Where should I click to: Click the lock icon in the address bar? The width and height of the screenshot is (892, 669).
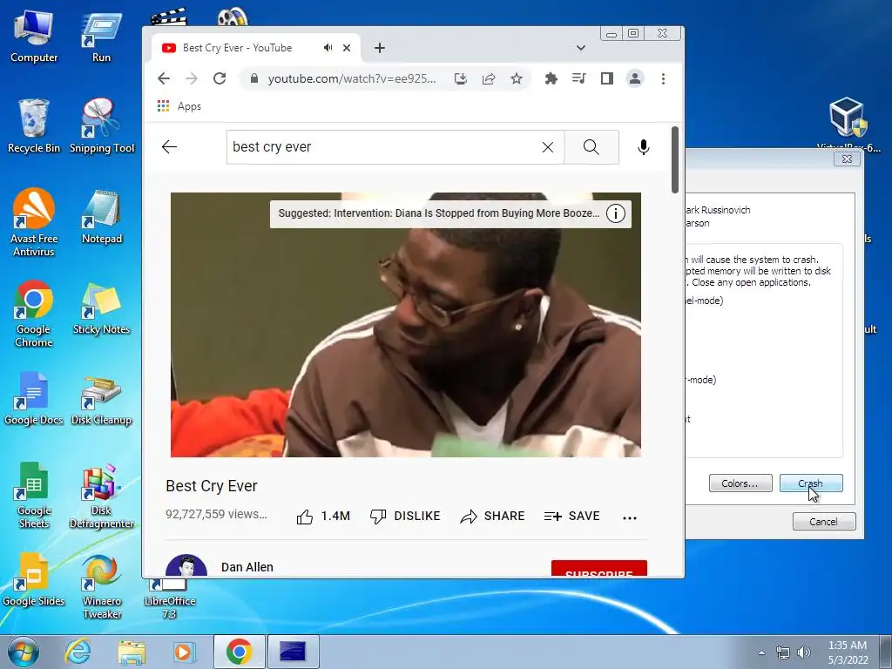click(254, 78)
